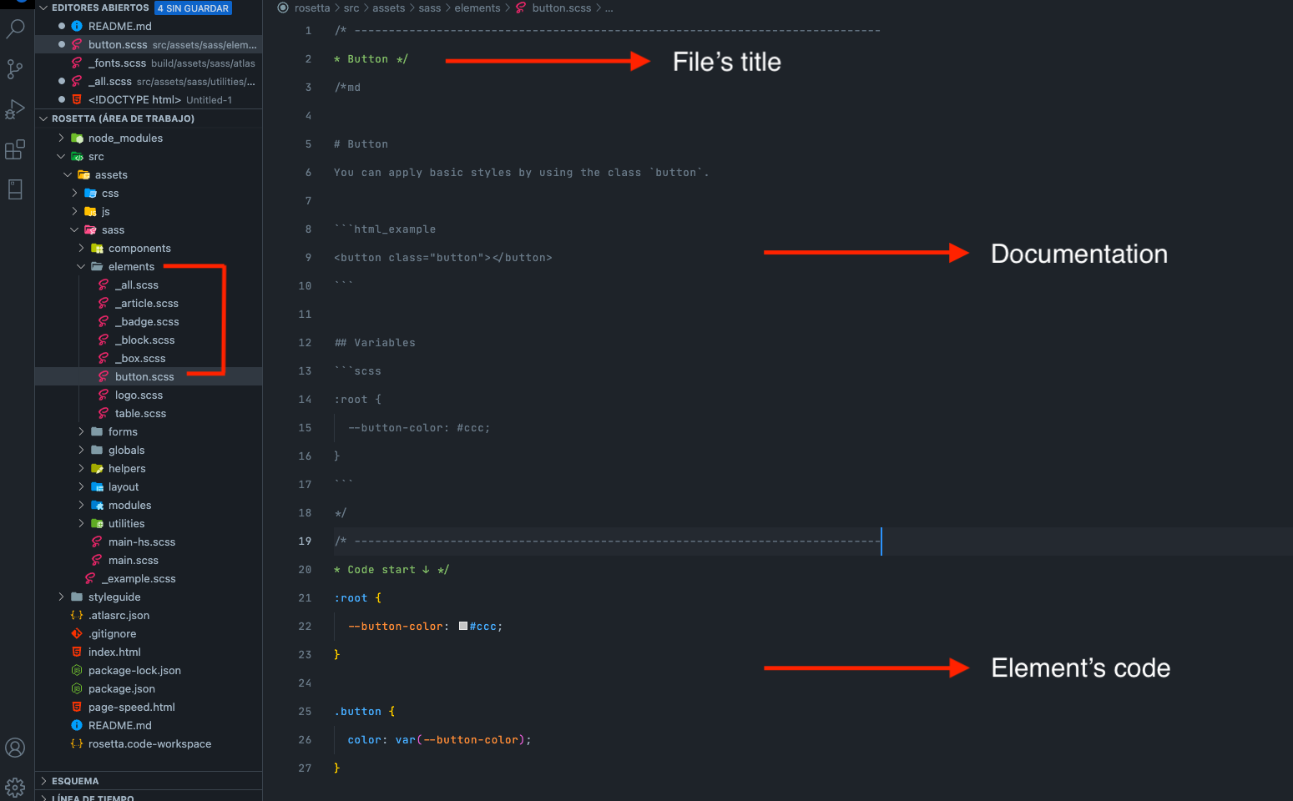Open the Manage settings gear icon
Screen dimensions: 1293x801
pyautogui.click(x=15, y=787)
